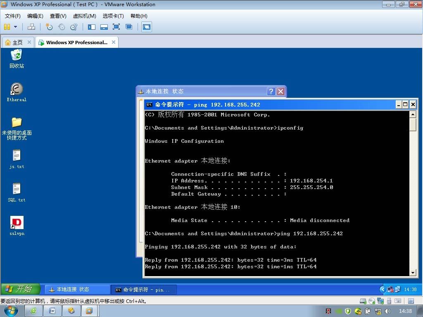Click the command prompt scrollbar up arrow
The height and width of the screenshot is (317, 423).
click(x=413, y=114)
